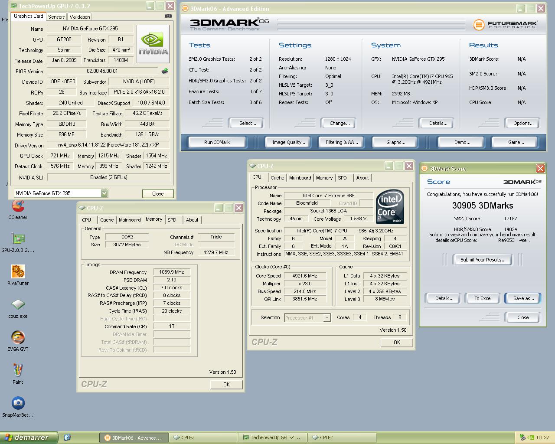Viewport: 555px width, 444px height.
Task: Click the first system tray icon
Action: point(523,437)
